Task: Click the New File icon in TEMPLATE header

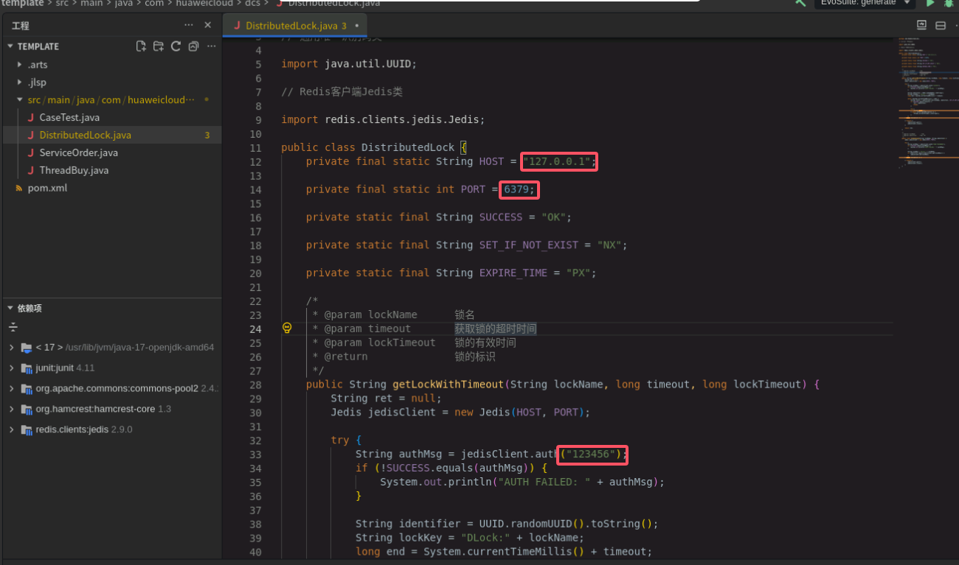Action: 141,46
